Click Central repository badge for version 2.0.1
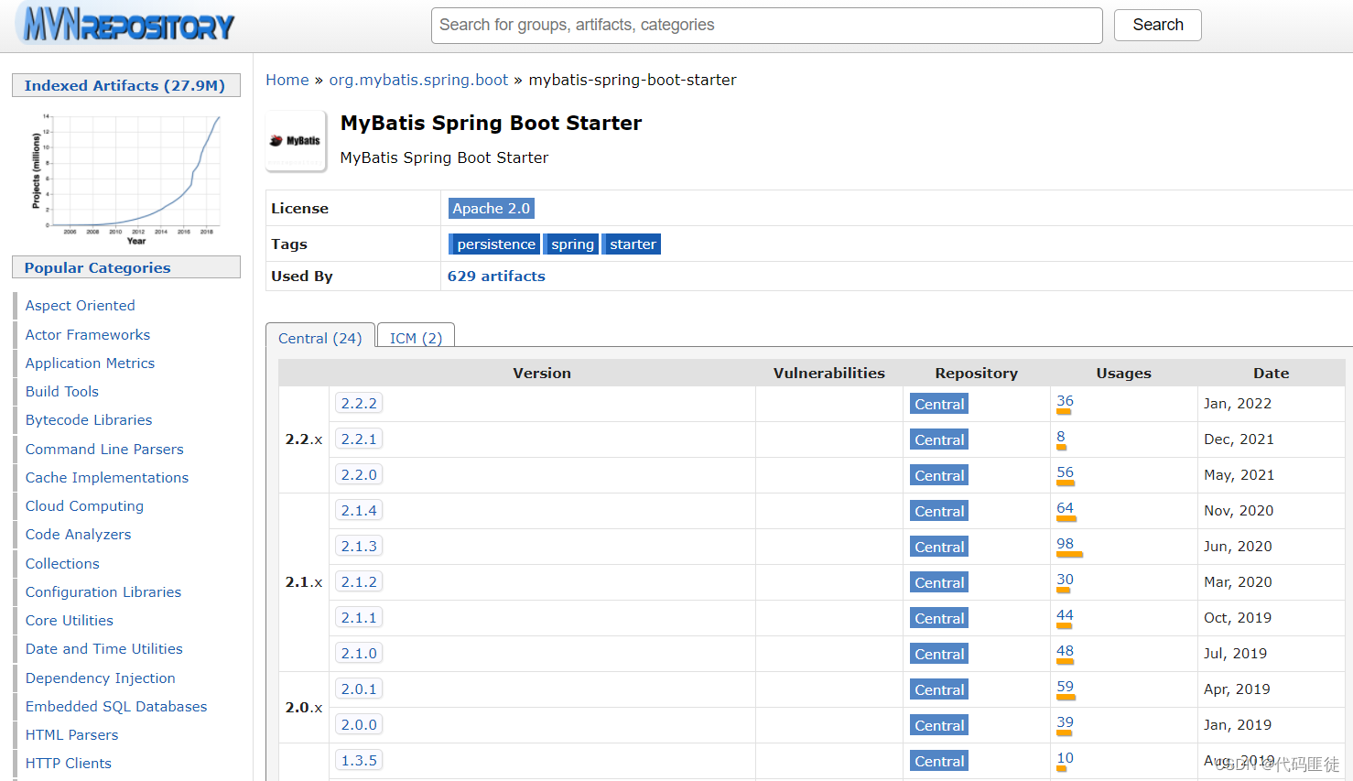 tap(939, 689)
